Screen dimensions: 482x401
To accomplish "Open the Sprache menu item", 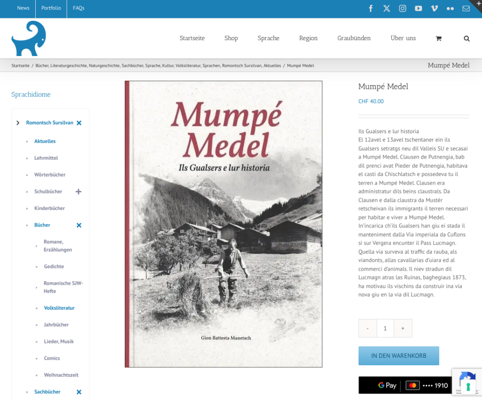I will coord(268,38).
